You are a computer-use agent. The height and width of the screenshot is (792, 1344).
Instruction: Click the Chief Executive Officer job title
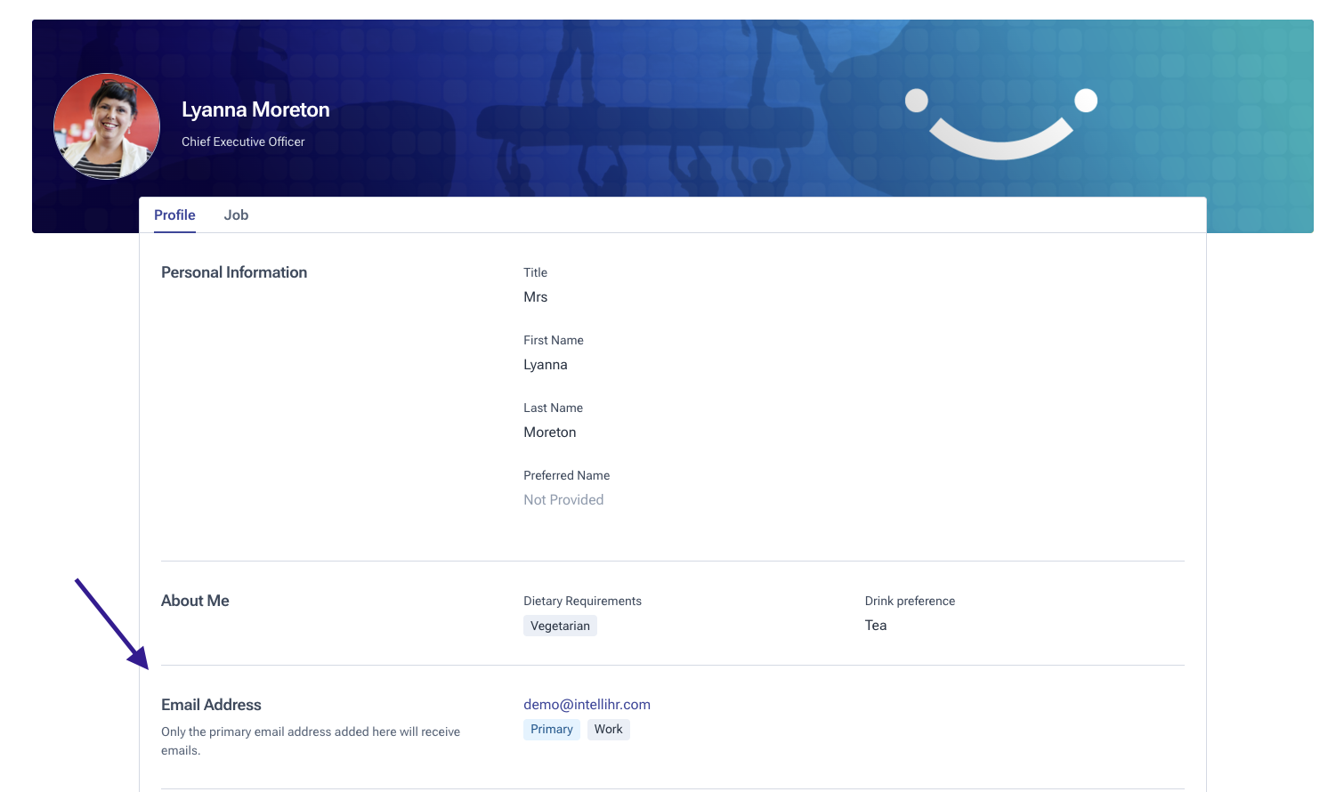pyautogui.click(x=243, y=141)
